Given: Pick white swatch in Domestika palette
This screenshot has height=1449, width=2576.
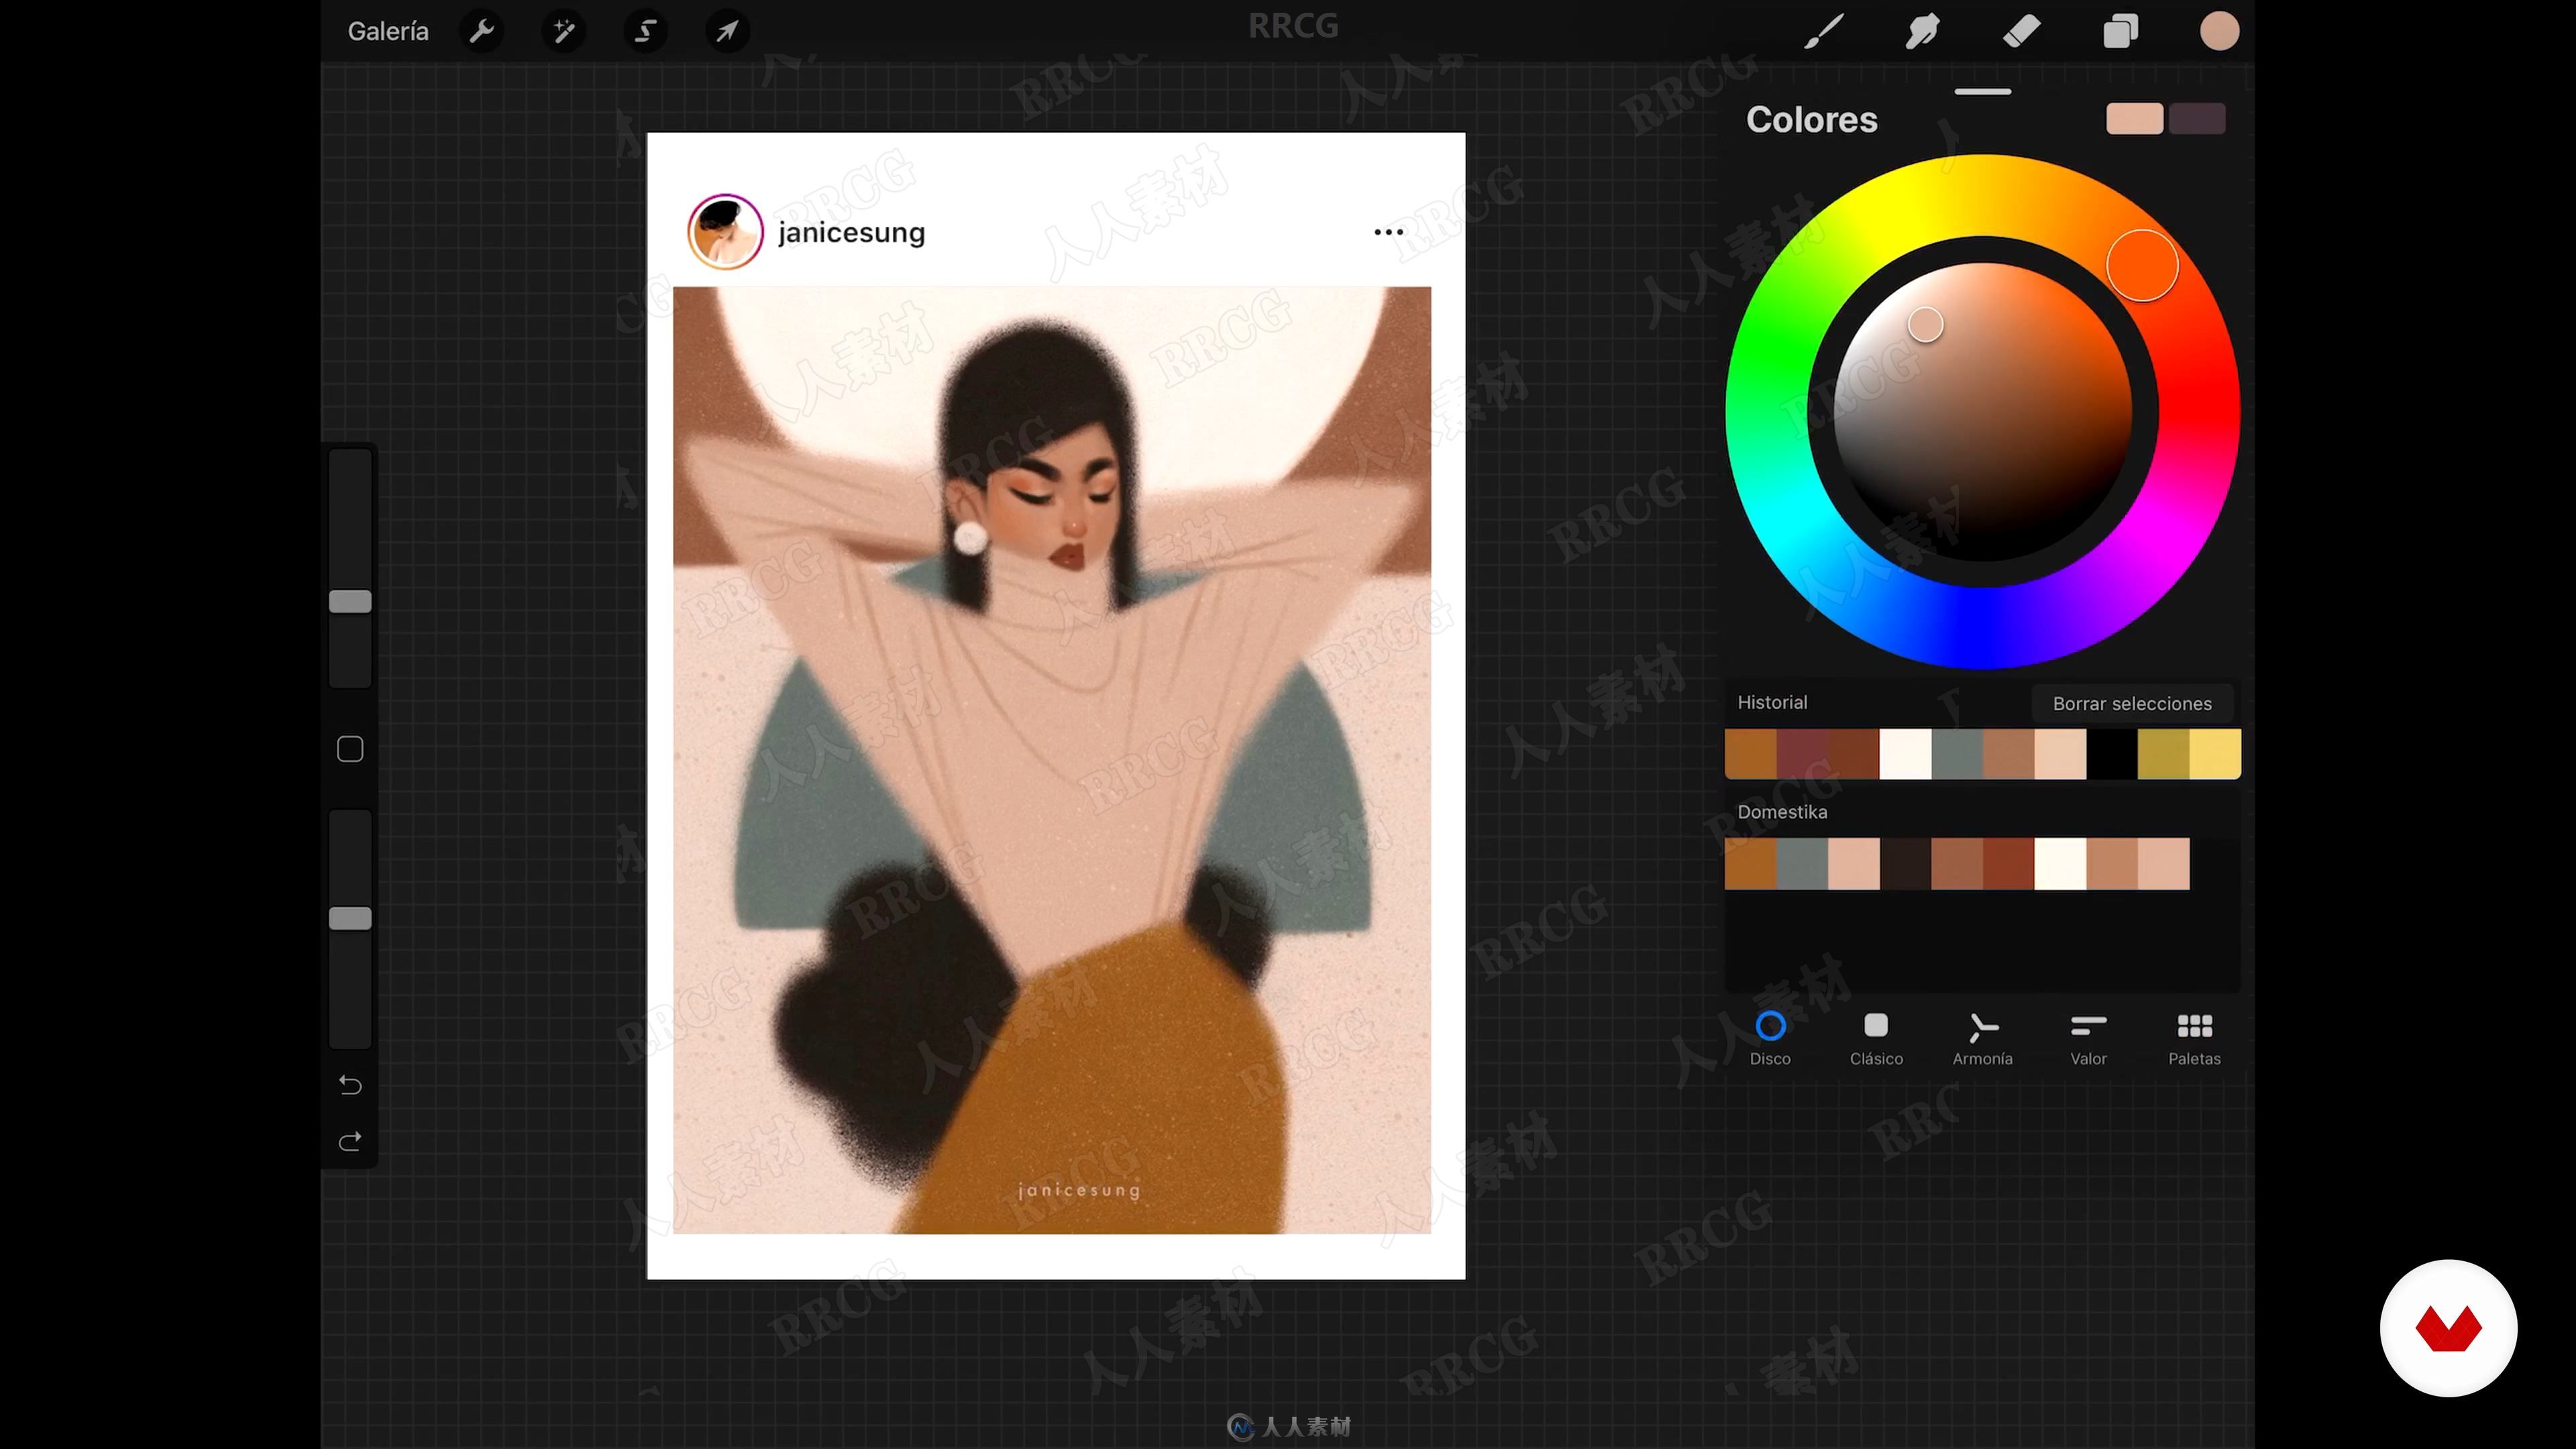Looking at the screenshot, I should coord(2060,864).
